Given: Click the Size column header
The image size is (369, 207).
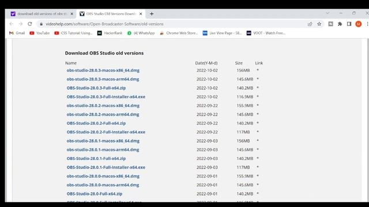Looking at the screenshot, I should [239, 63].
